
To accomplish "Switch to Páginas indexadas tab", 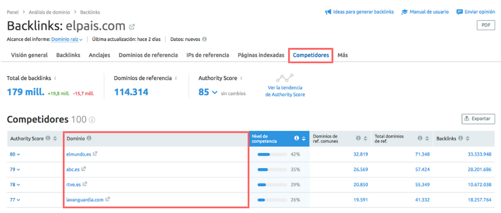I will (x=261, y=55).
